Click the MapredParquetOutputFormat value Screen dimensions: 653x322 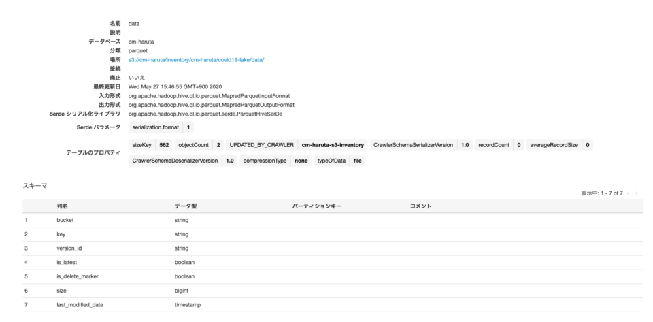point(211,105)
